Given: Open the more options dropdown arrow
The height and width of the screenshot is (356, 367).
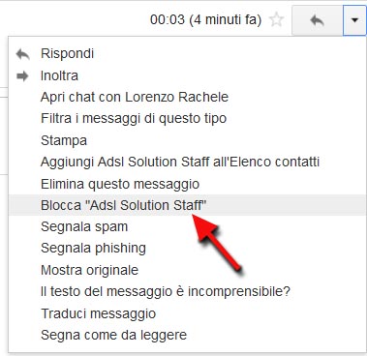Looking at the screenshot, I should pos(354,20).
